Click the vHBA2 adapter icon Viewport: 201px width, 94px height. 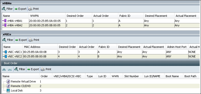coord(4,25)
